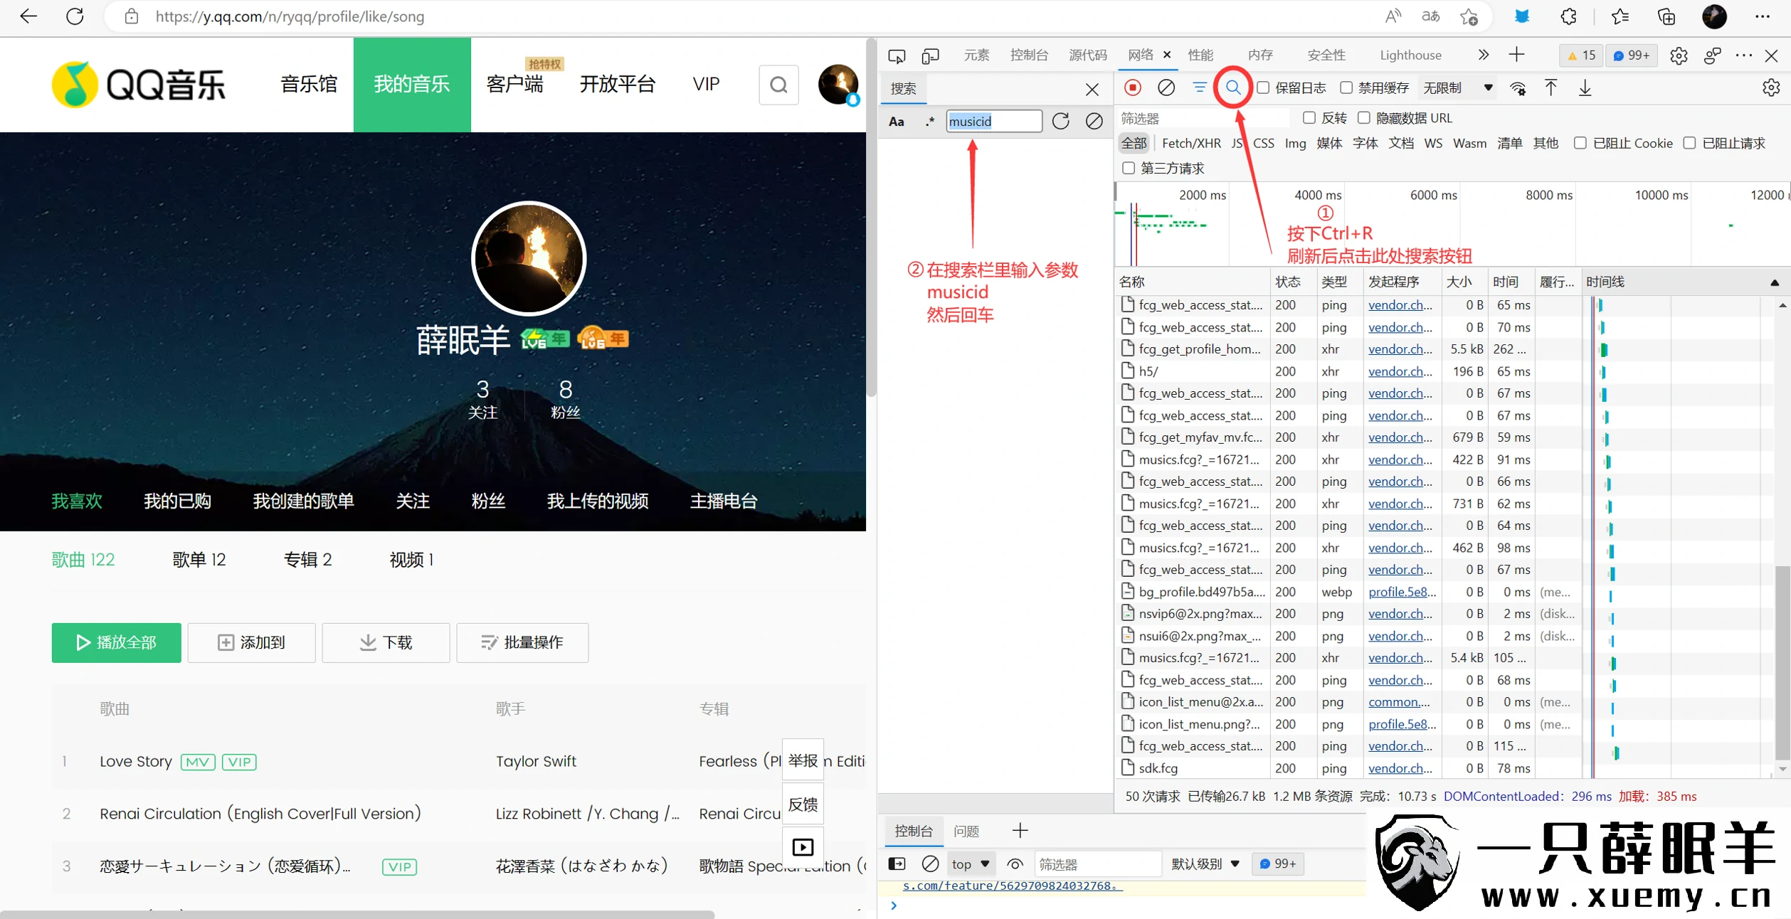Click the 批量操作 button
Screen dimensions: 1791x919
click(522, 642)
